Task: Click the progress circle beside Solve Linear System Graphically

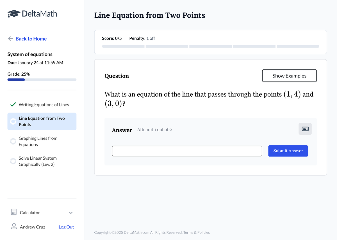Action: tap(13, 161)
